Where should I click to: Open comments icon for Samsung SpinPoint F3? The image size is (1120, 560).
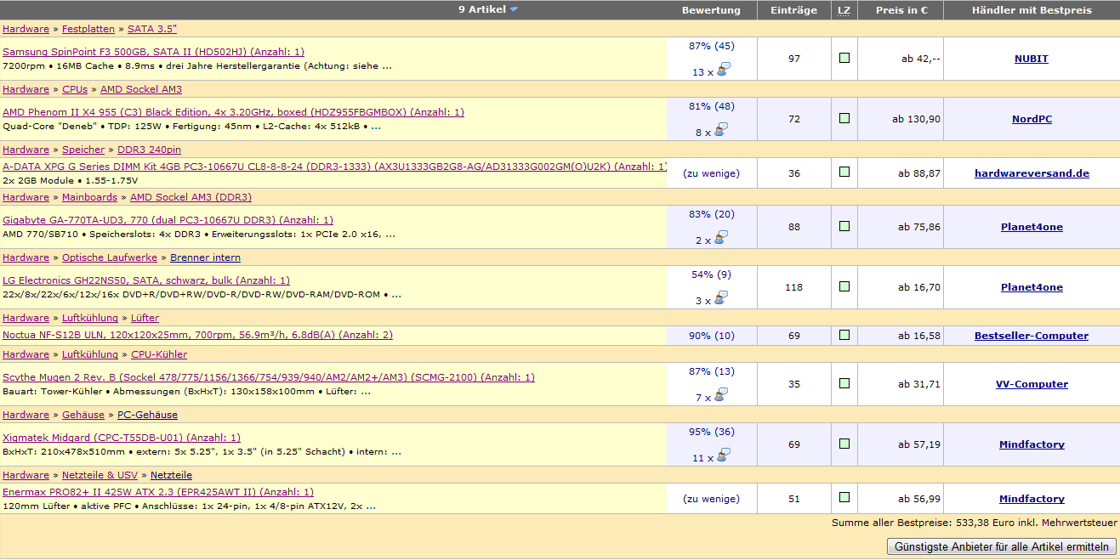tap(723, 70)
